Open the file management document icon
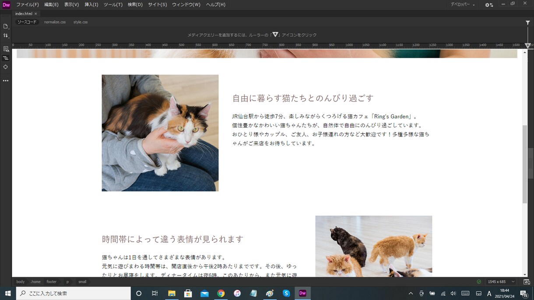534x300 pixels. tap(6, 26)
